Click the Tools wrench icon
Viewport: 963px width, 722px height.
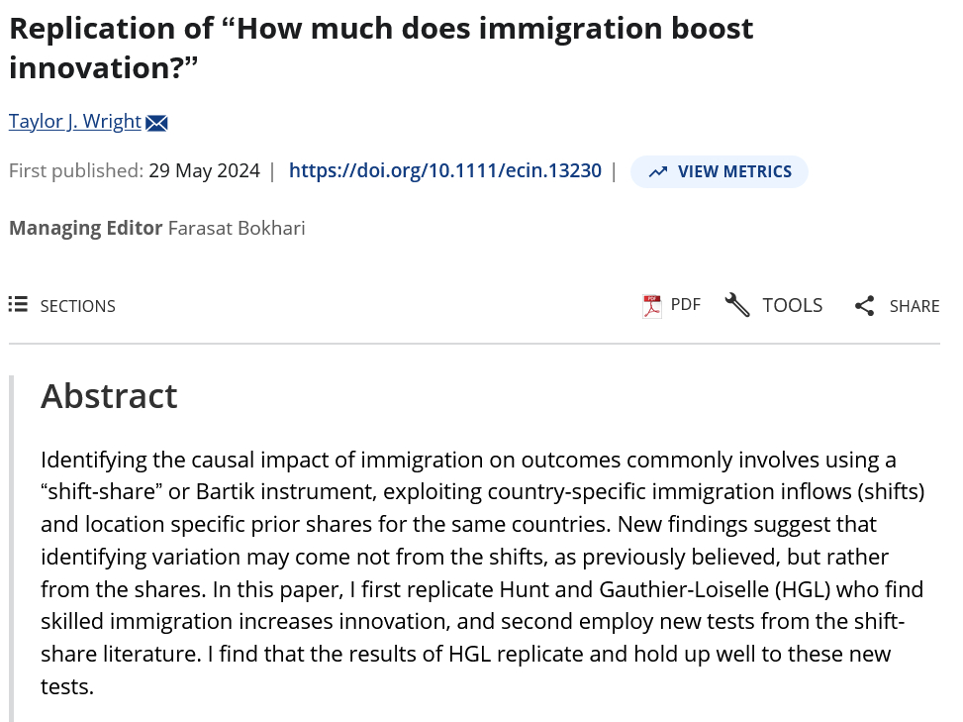point(737,305)
